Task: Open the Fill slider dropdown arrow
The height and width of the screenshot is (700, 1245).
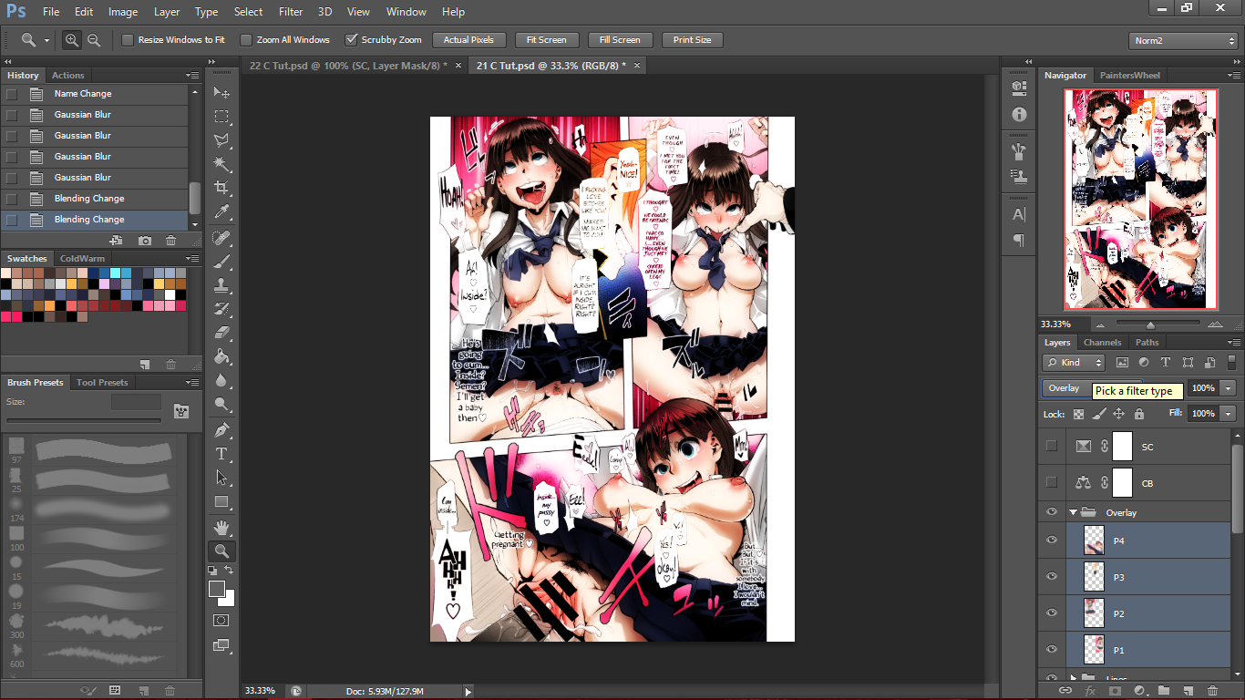Action: point(1229,414)
